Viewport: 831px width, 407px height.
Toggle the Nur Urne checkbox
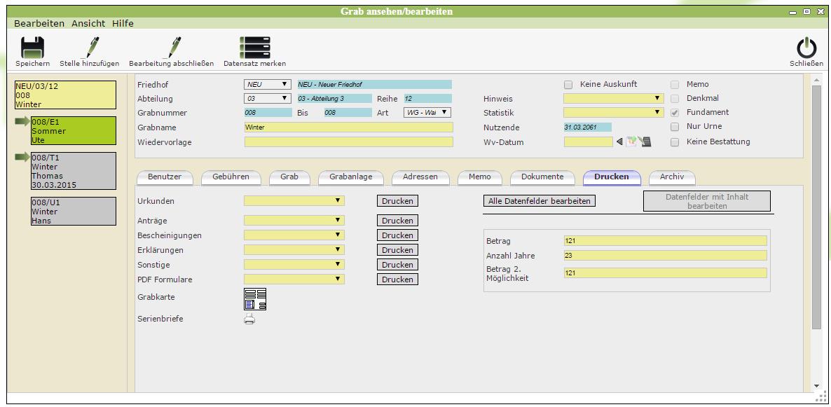pos(675,127)
